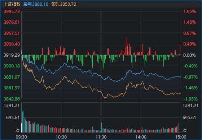Click the left 1391.21 volume label
The width and height of the screenshot is (202, 140).
pyautogui.click(x=12, y=106)
